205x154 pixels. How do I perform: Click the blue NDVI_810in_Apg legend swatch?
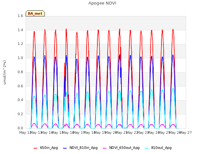click(x=65, y=148)
